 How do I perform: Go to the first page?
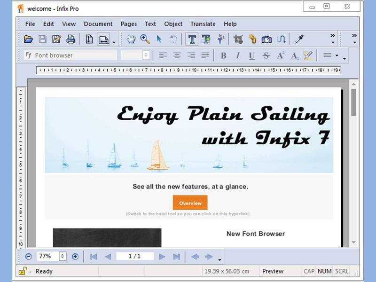[x=94, y=257]
